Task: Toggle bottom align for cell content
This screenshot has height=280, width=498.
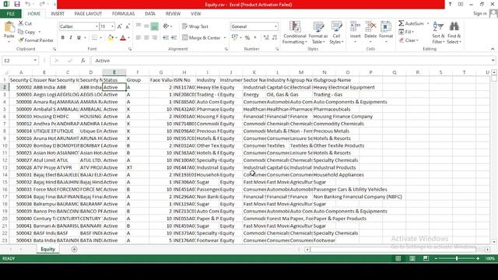Action: 154,26
